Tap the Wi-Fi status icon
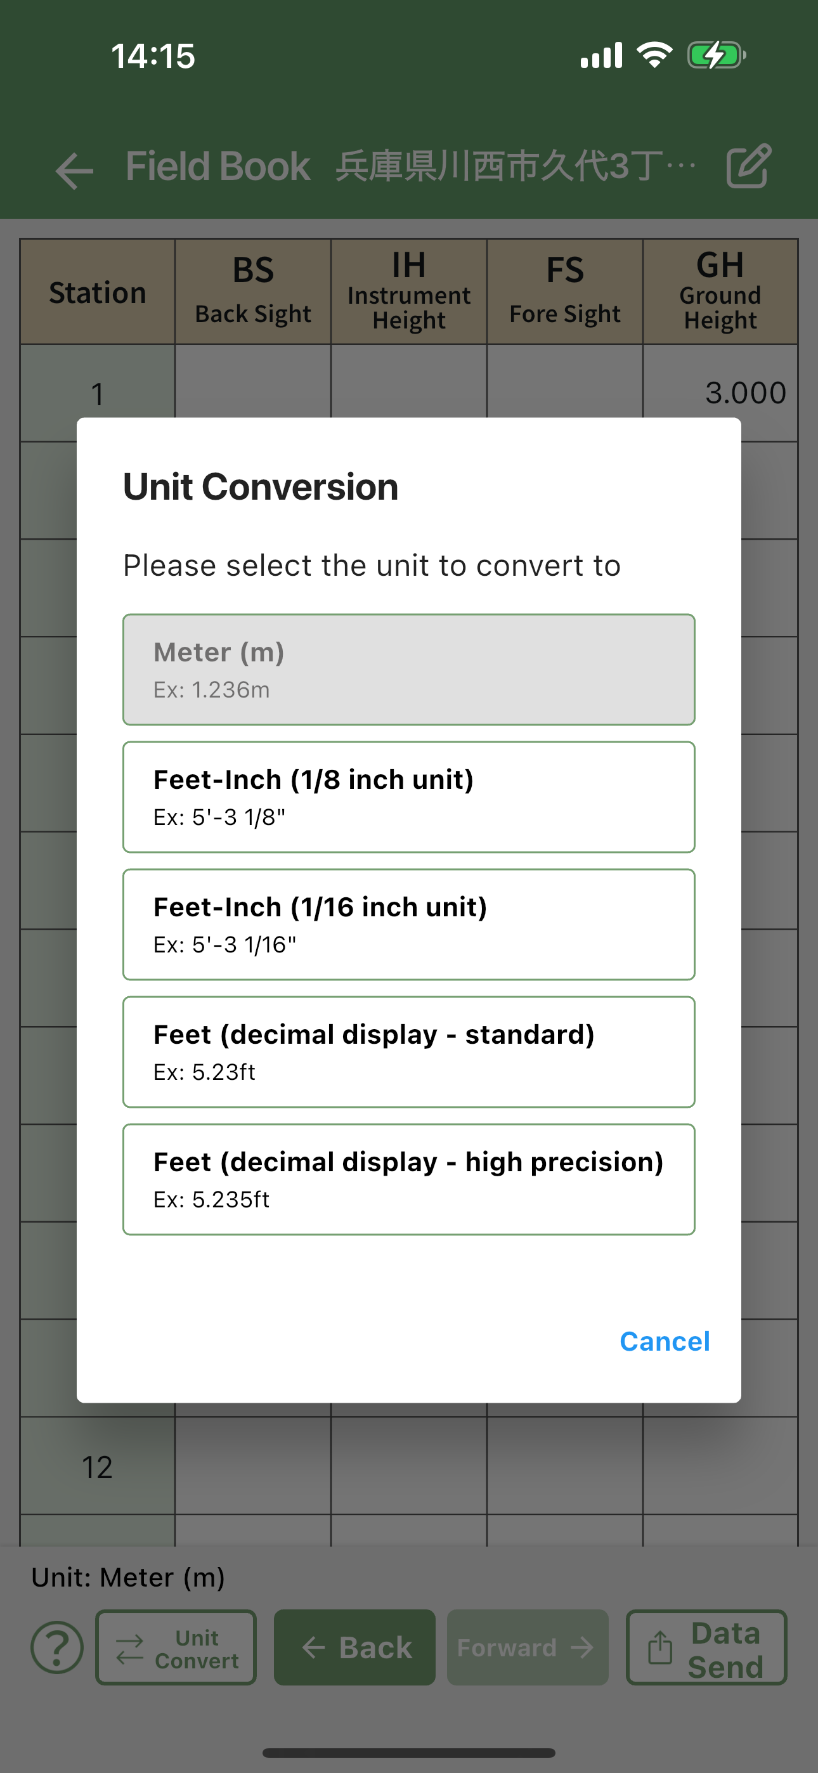The width and height of the screenshot is (818, 1773). [x=654, y=55]
